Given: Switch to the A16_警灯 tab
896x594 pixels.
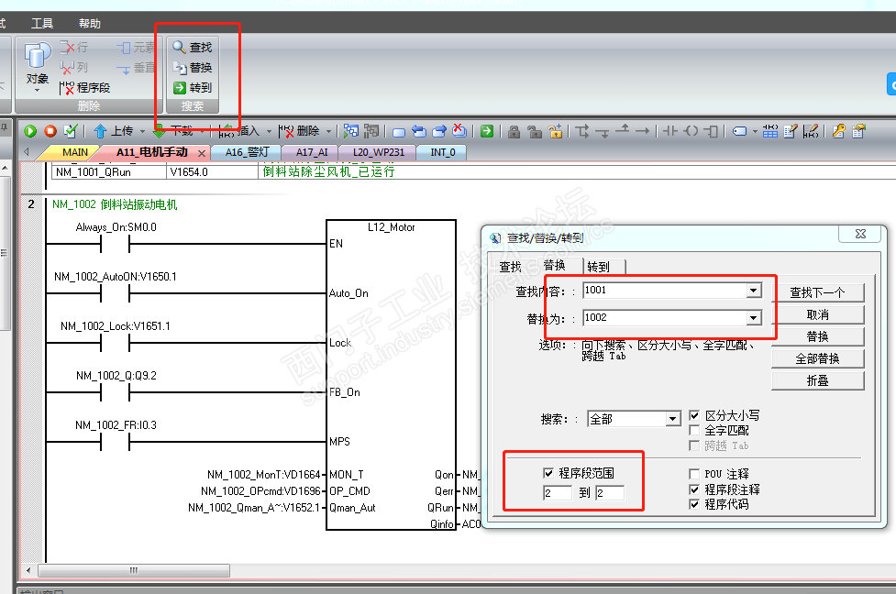Looking at the screenshot, I should 247,152.
